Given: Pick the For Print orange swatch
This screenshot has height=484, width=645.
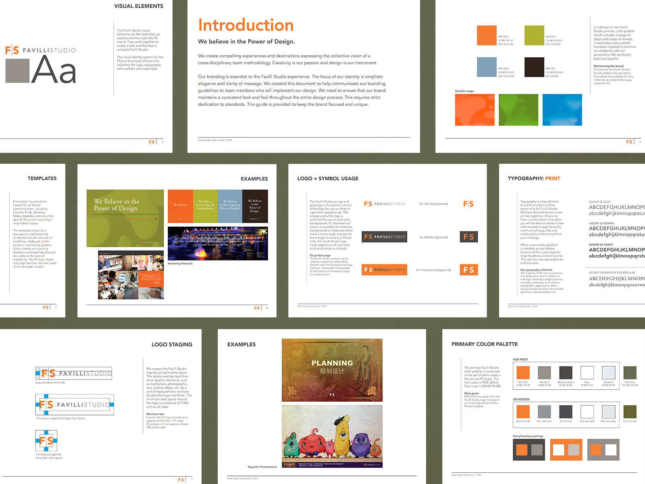Looking at the screenshot, I should point(523,373).
